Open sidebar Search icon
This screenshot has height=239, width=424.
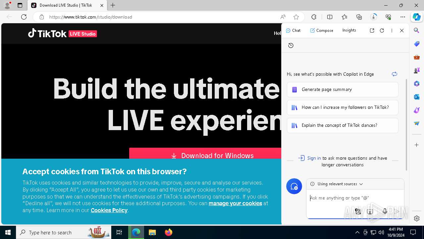tap(417, 30)
